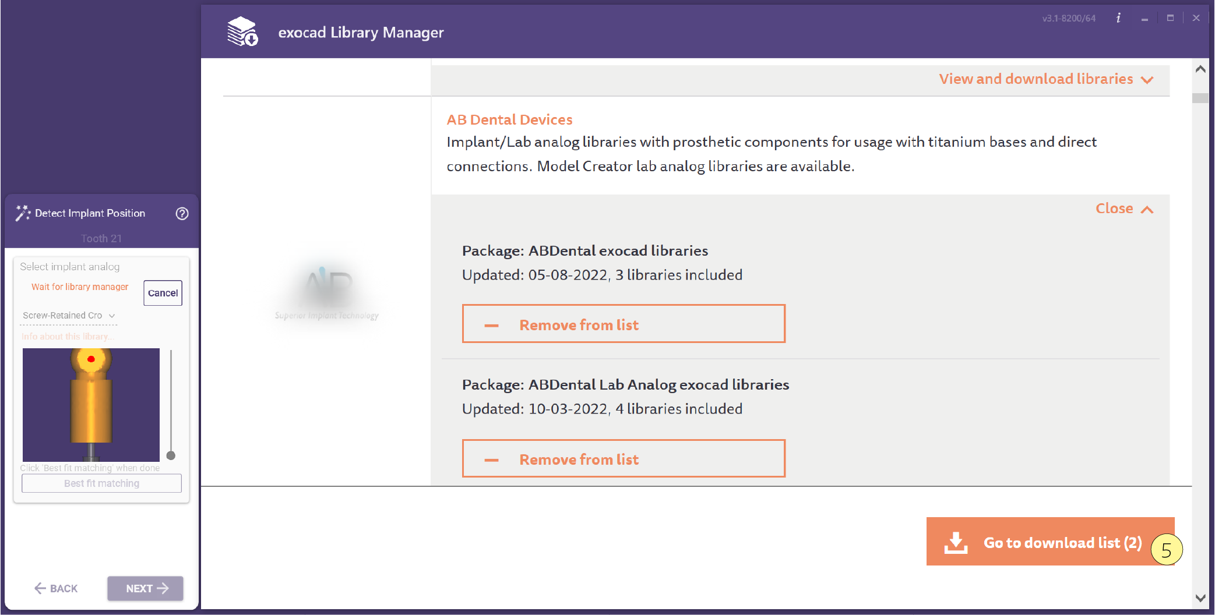Open Info about this library link
The image size is (1215, 615).
click(68, 337)
